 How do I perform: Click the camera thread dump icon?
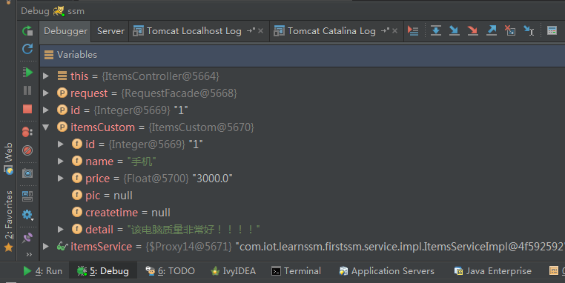click(27, 173)
